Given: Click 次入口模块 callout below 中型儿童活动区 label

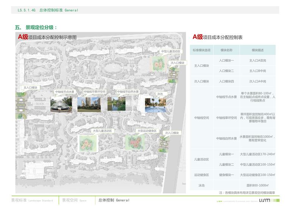Looking at the screenshot, I should pos(177,63).
